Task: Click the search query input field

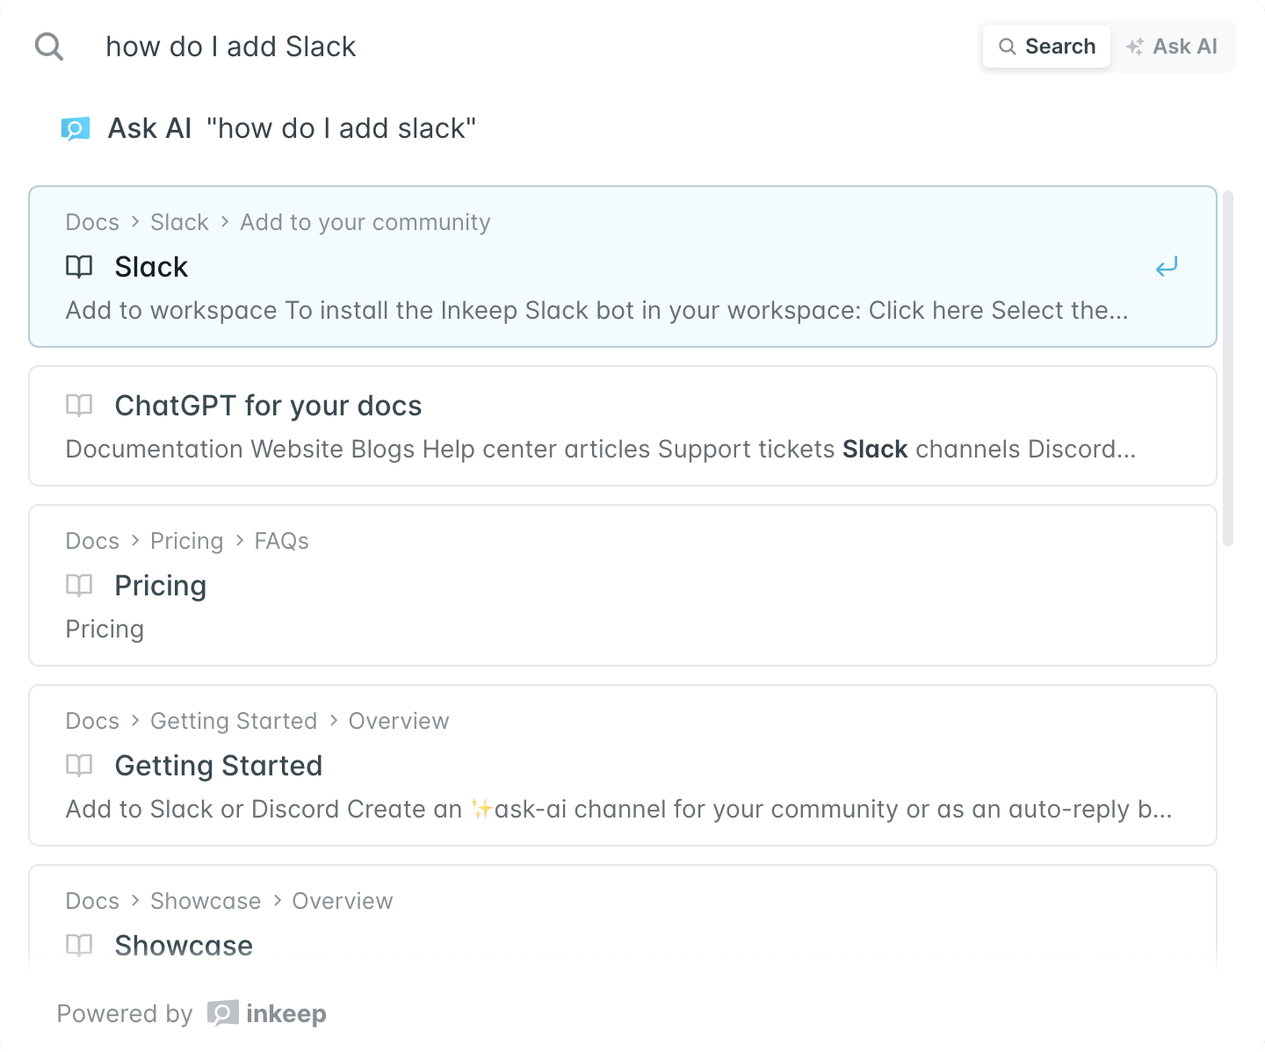Action: click(527, 47)
